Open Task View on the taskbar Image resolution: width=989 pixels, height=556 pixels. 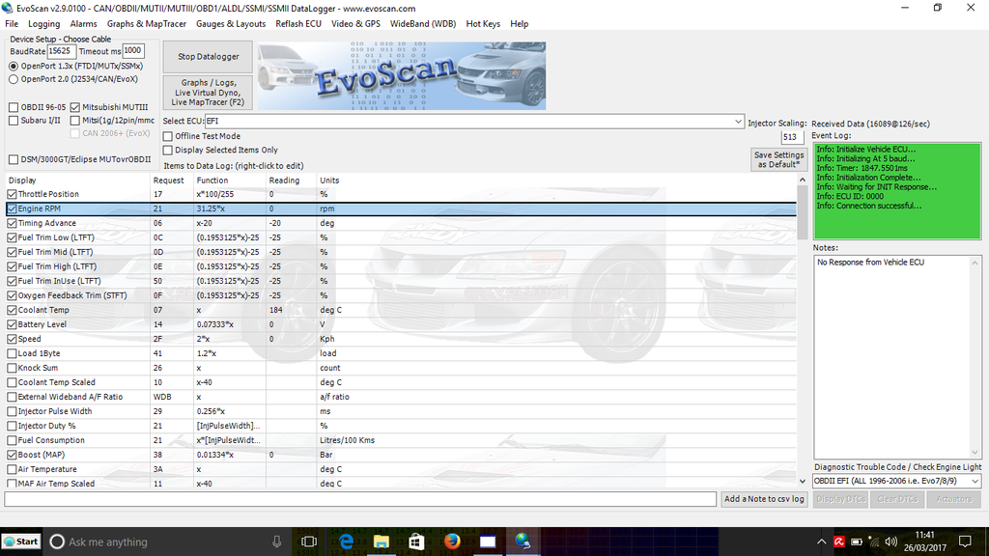(x=309, y=542)
